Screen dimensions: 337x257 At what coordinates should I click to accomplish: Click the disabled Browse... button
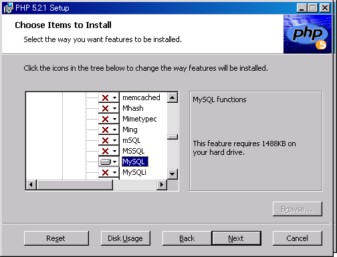coord(298,209)
